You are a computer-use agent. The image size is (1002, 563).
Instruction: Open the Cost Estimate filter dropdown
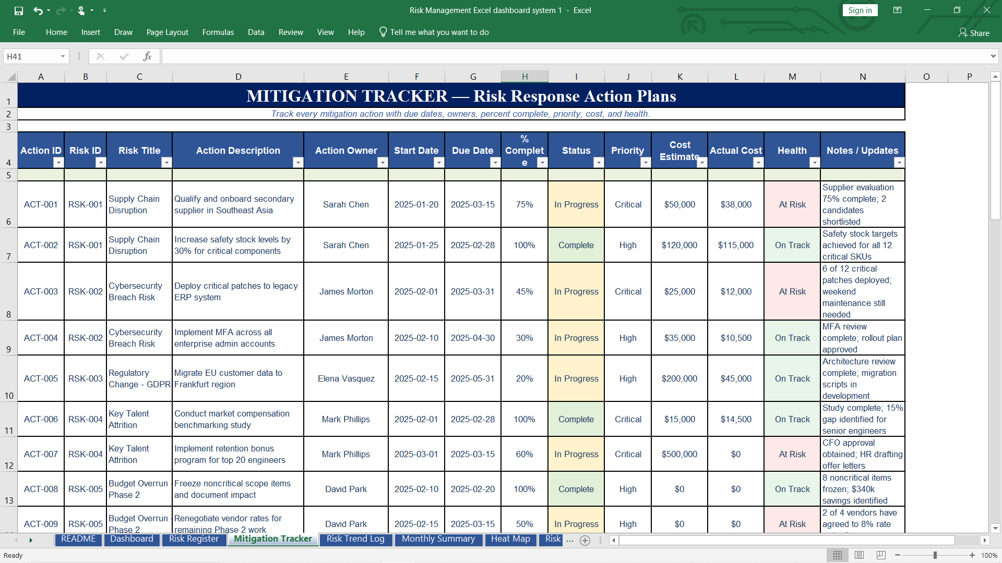702,163
